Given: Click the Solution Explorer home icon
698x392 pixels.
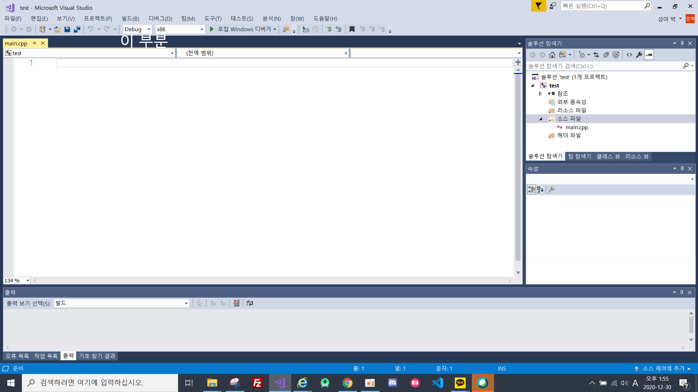Looking at the screenshot, I should (552, 55).
